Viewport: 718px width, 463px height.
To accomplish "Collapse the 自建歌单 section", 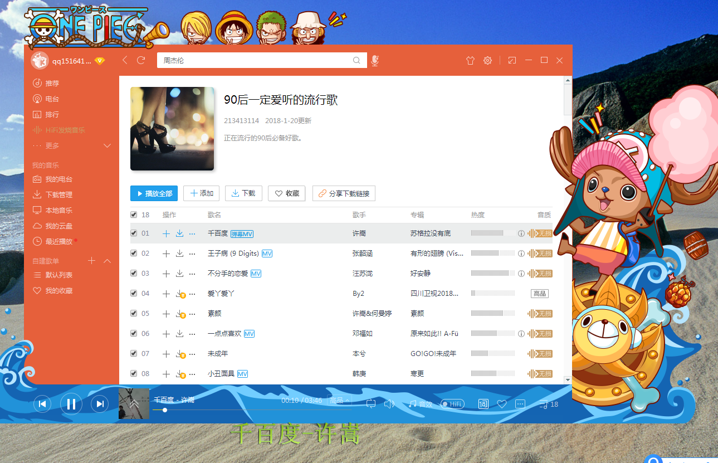I will coord(108,261).
